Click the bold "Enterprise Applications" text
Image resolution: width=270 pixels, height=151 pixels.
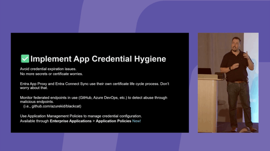[x=71, y=121]
